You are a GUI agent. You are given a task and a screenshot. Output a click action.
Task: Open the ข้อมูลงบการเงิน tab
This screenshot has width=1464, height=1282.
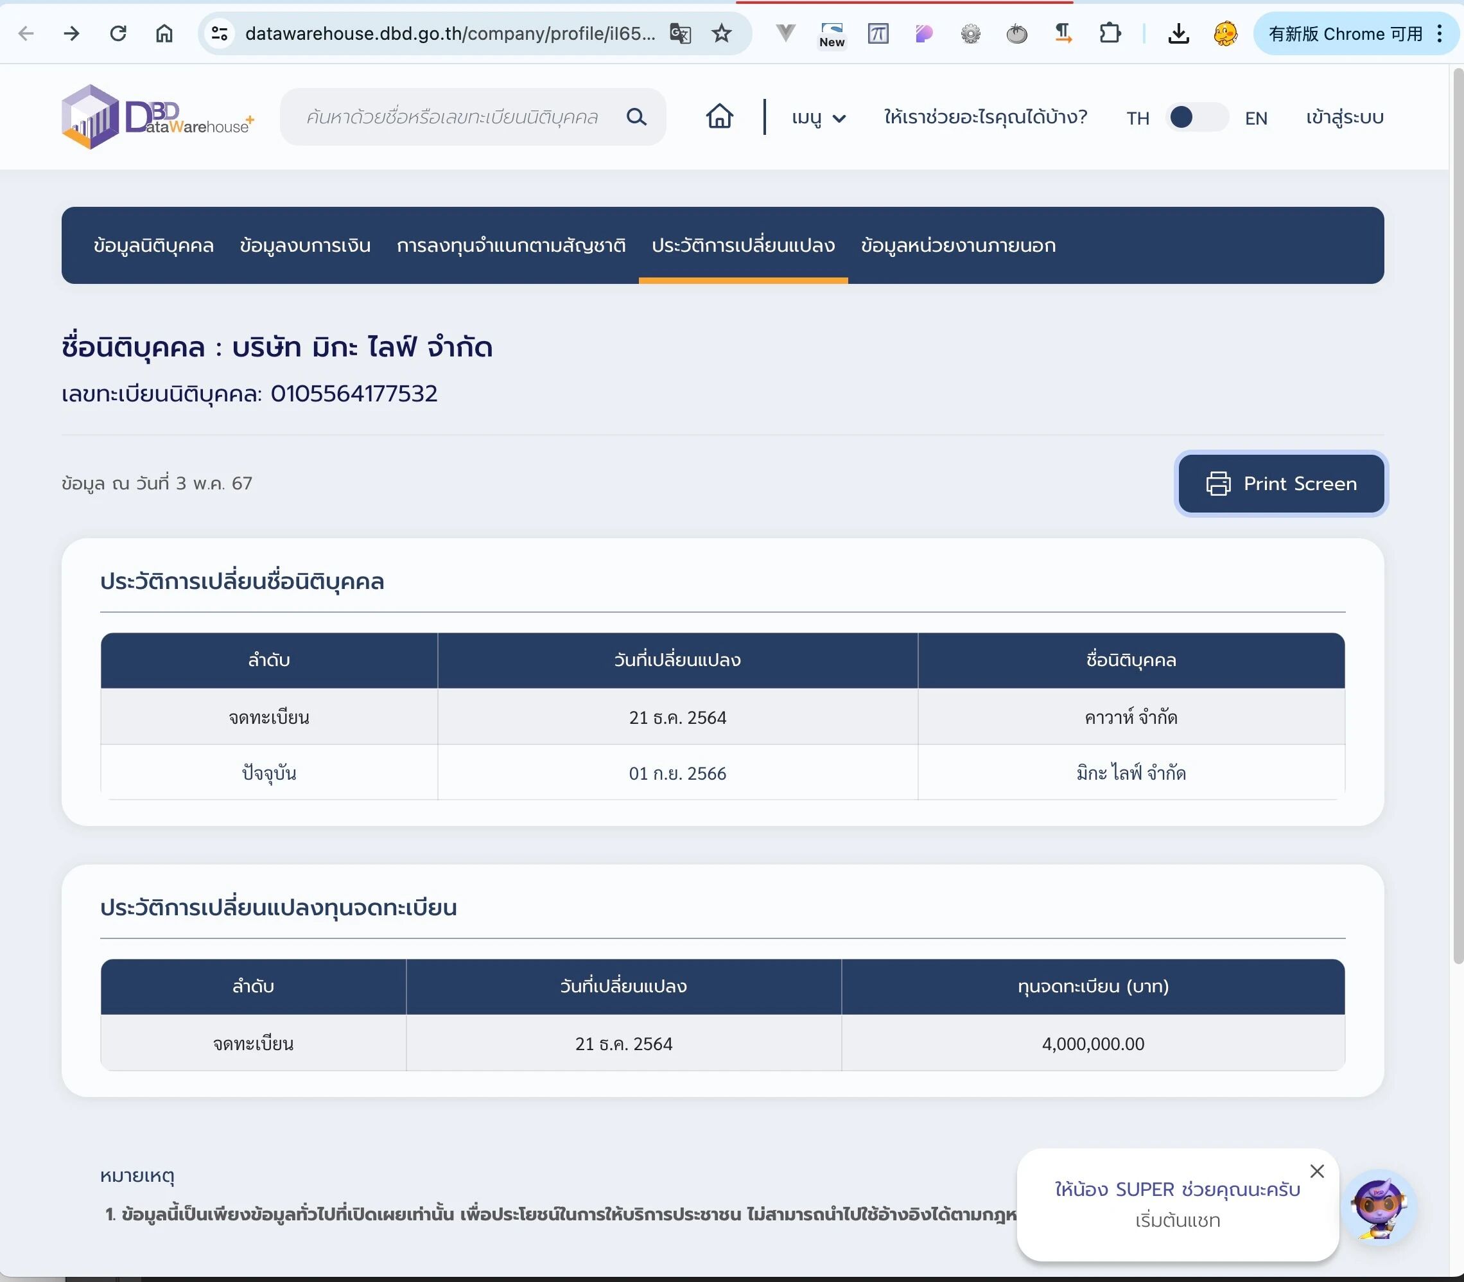coord(304,245)
